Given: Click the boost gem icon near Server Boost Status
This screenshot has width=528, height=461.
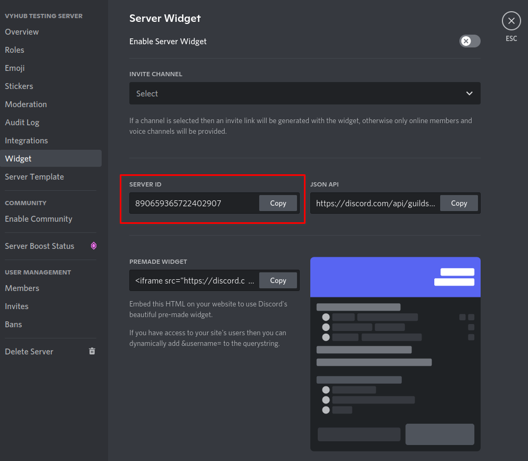Looking at the screenshot, I should (94, 246).
